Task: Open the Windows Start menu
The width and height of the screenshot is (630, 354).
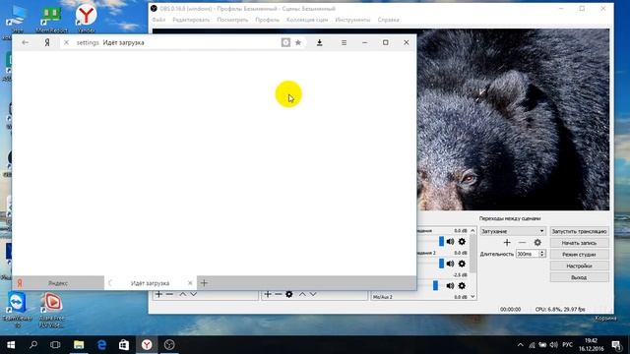Action: point(11,345)
